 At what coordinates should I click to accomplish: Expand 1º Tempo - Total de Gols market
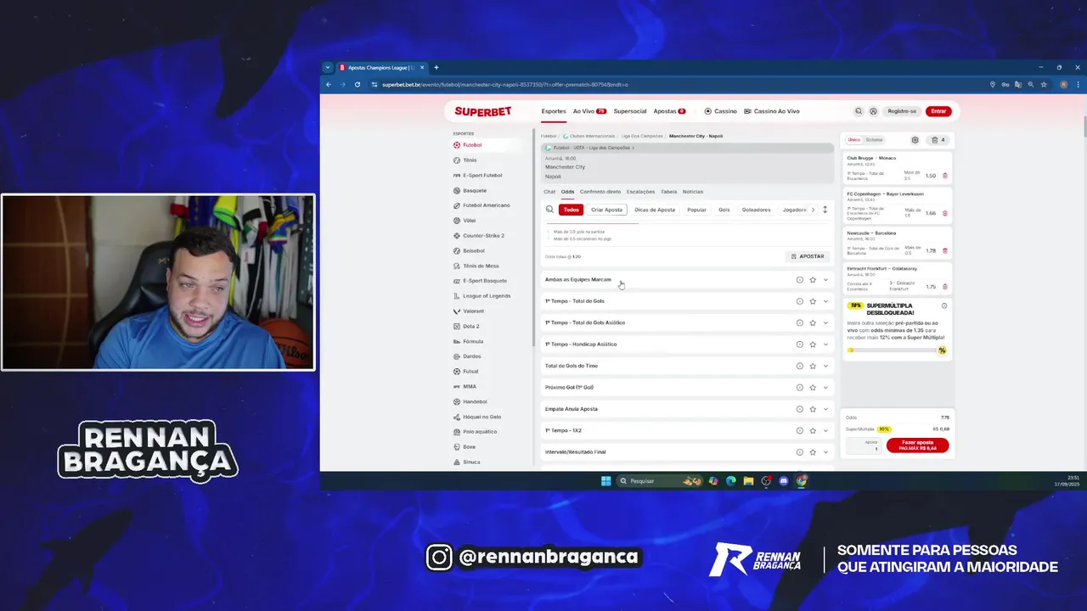[x=825, y=301]
